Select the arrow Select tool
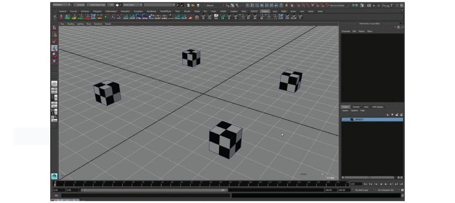Screen dimensions: 455x203 click(x=54, y=27)
